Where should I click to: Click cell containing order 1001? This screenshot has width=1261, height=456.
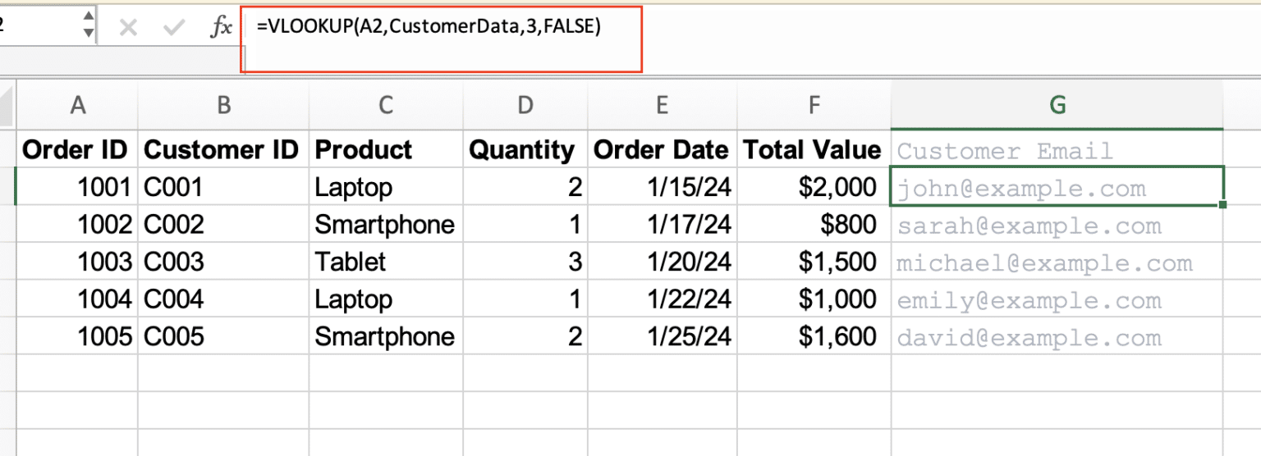pos(77,187)
